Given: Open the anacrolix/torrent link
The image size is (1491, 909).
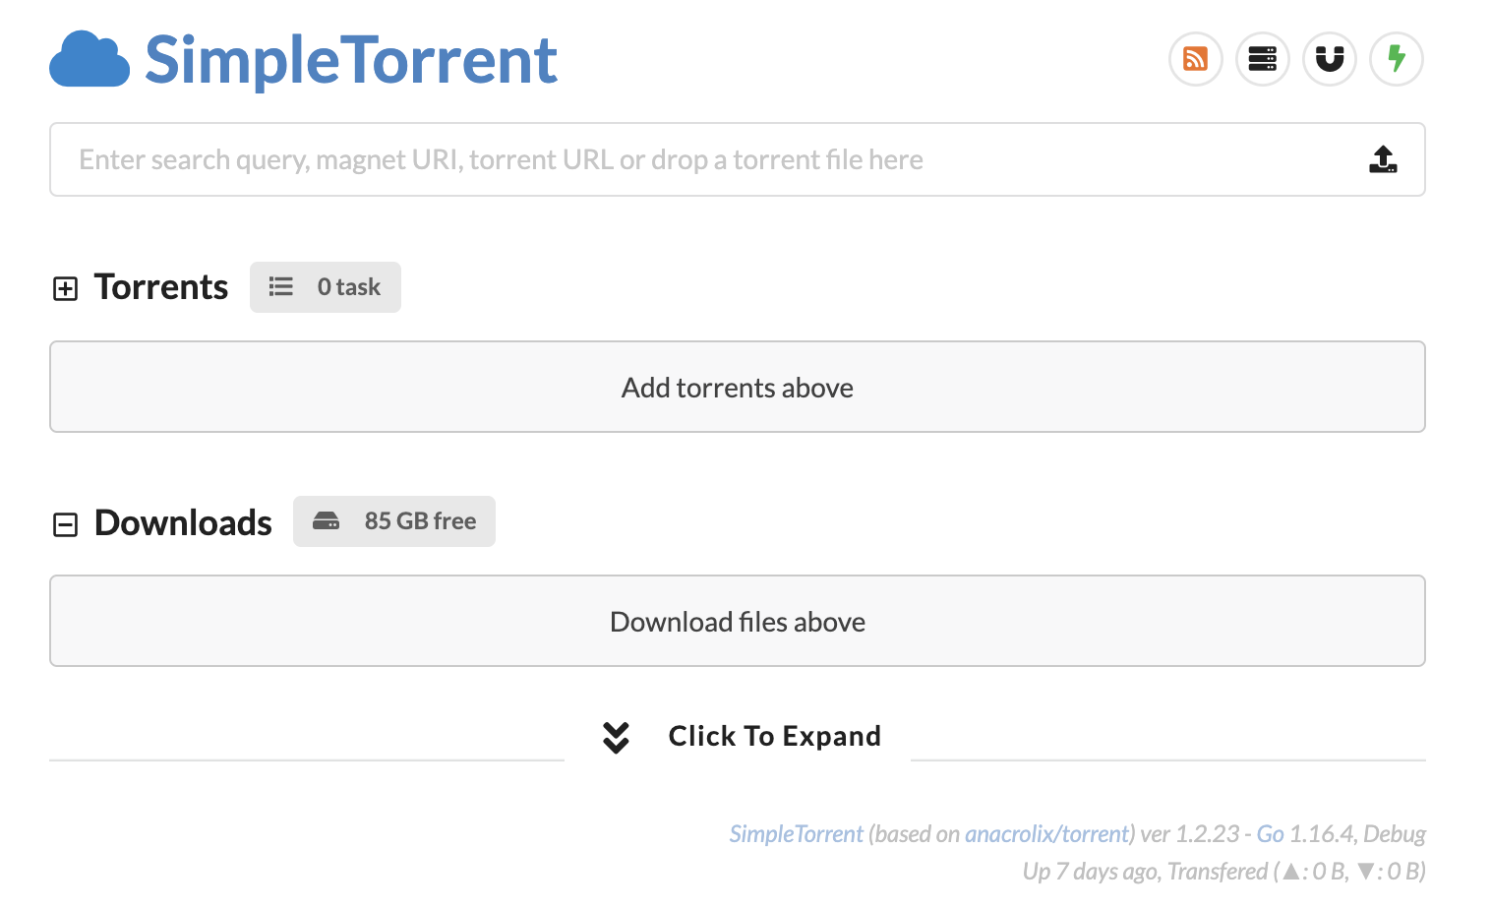Looking at the screenshot, I should 1046,834.
